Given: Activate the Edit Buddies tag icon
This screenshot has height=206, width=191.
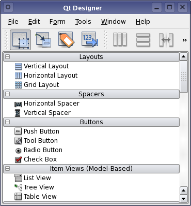Looking at the screenshot, I should click(x=66, y=39).
